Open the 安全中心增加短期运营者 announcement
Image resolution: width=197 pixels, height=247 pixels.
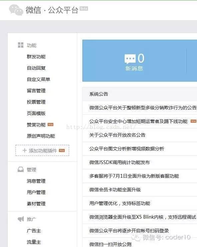coord(138,121)
